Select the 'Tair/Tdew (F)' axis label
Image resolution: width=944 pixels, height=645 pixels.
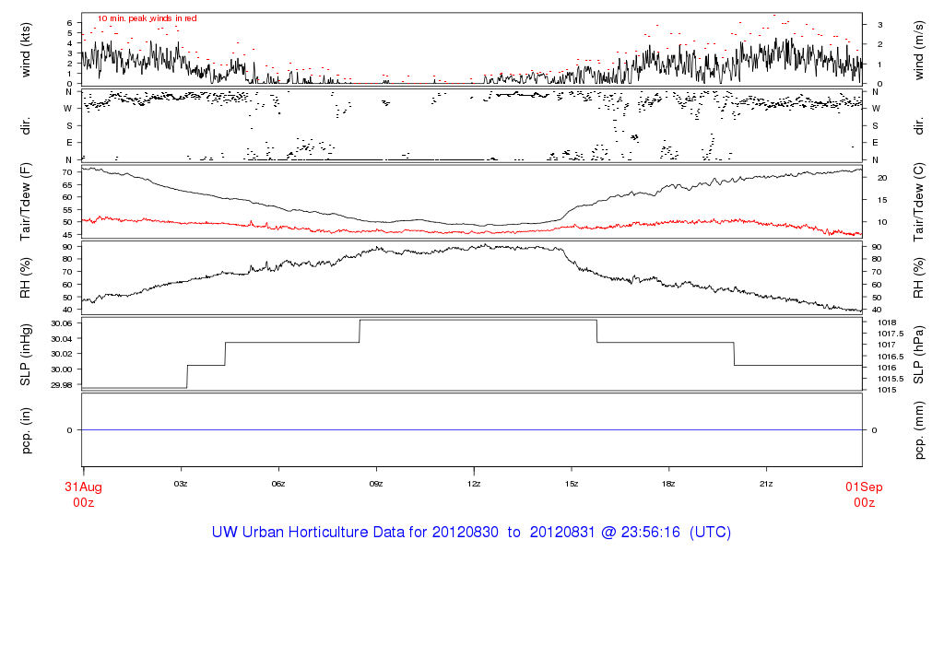[25, 202]
